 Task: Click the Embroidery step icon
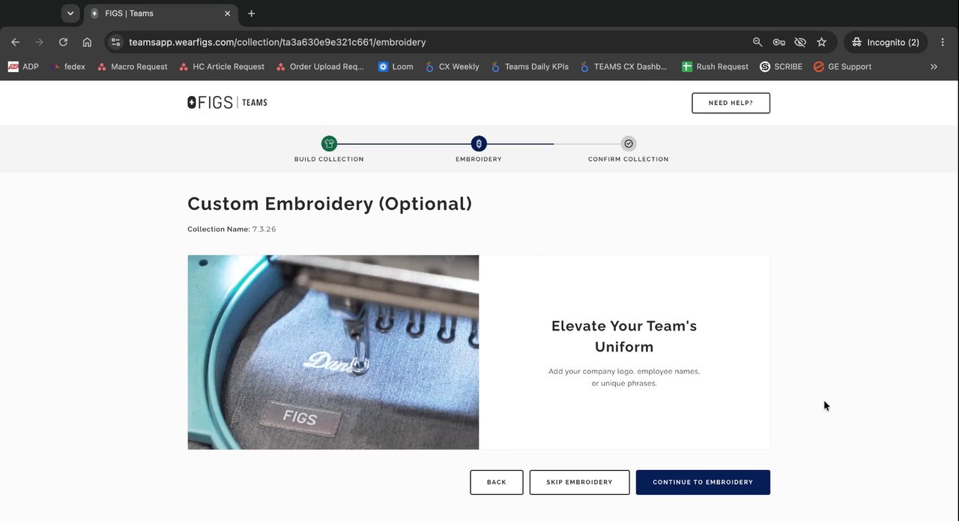click(x=479, y=144)
